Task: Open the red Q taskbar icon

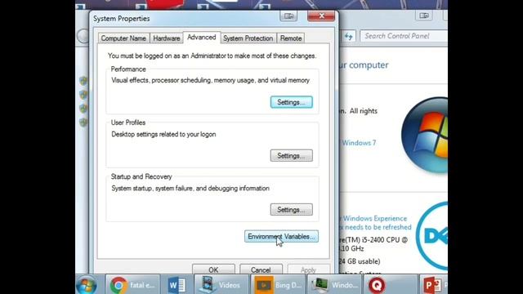Action: click(377, 285)
